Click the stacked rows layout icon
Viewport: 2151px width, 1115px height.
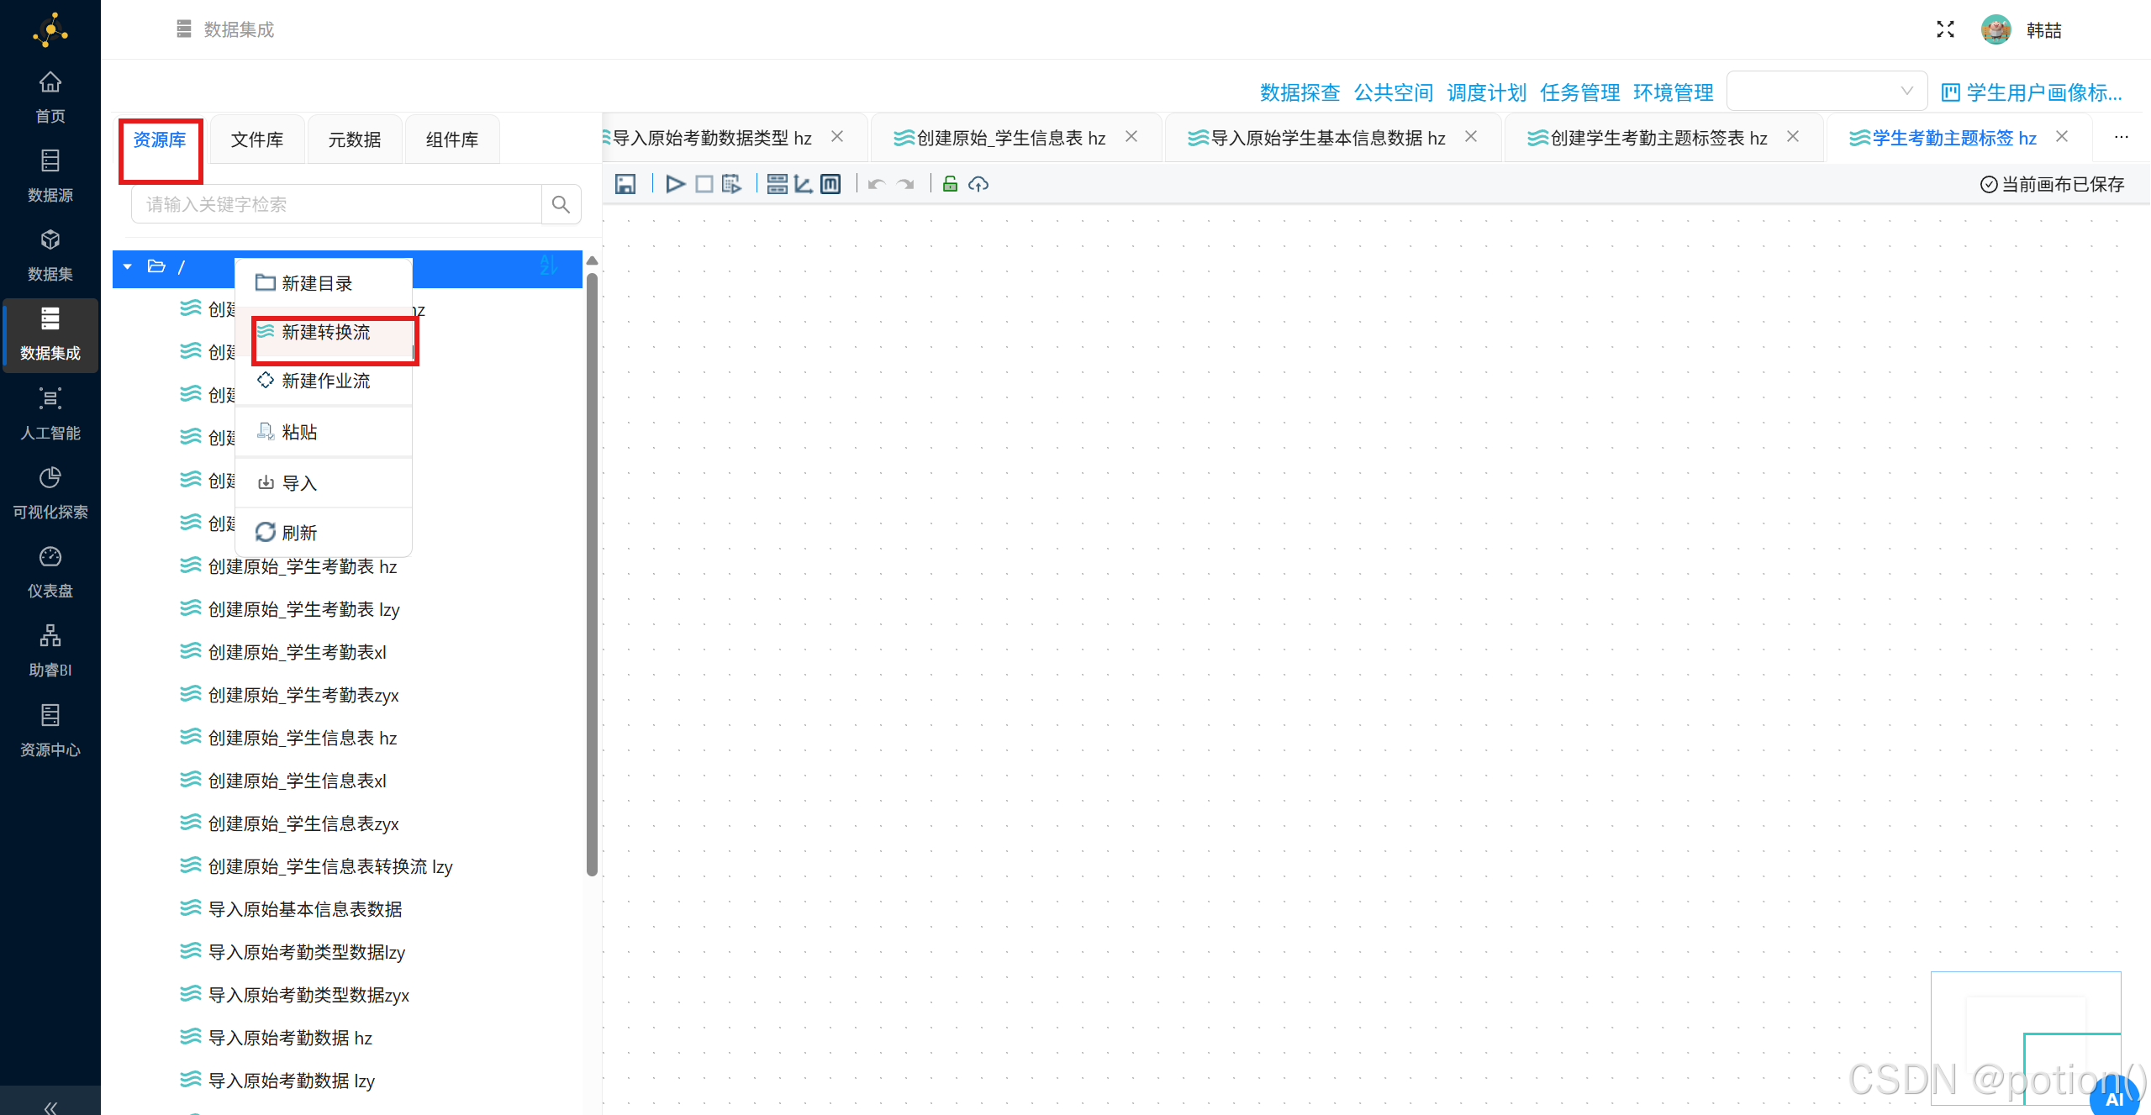coord(777,184)
